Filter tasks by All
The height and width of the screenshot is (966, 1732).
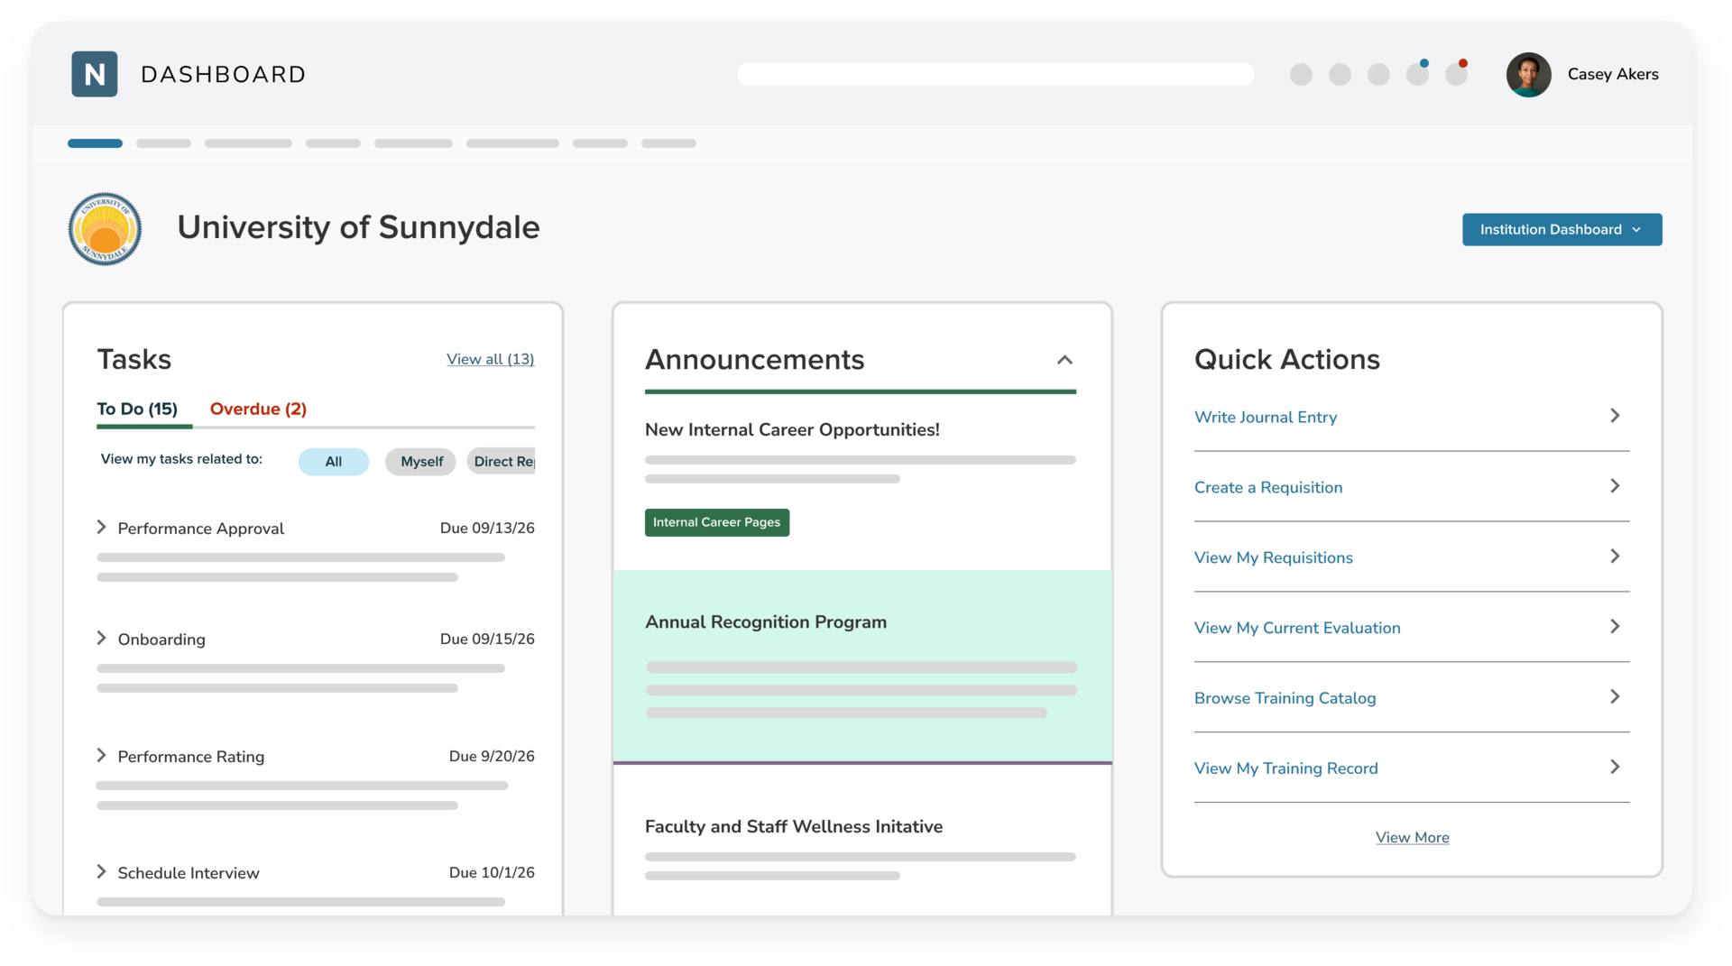pyautogui.click(x=333, y=461)
